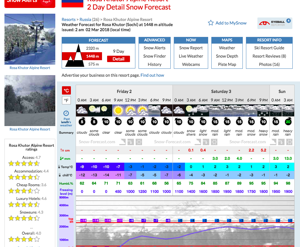
Task: Open Snow Alerts under Advanced
Action: [154, 48]
